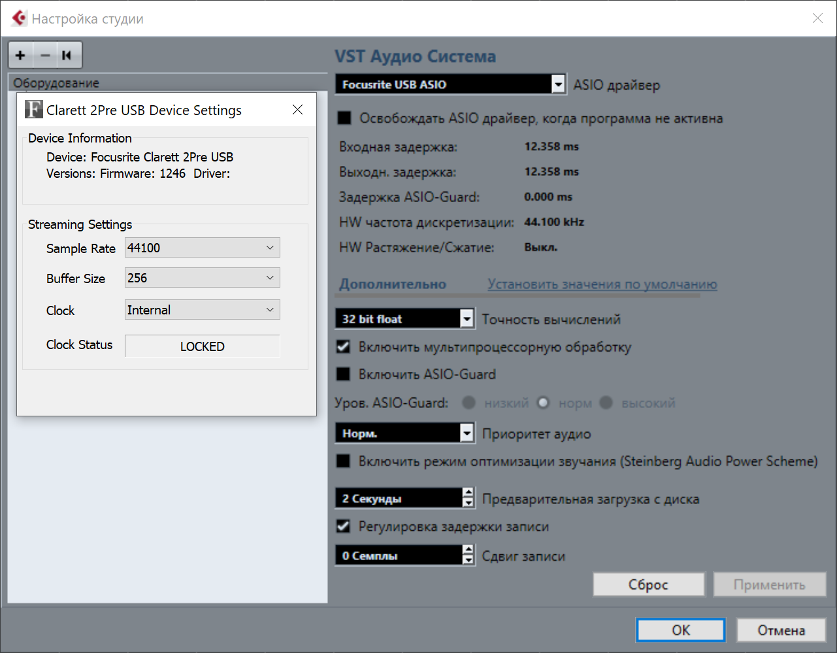Click the Отмена button
837x653 pixels.
pos(781,630)
